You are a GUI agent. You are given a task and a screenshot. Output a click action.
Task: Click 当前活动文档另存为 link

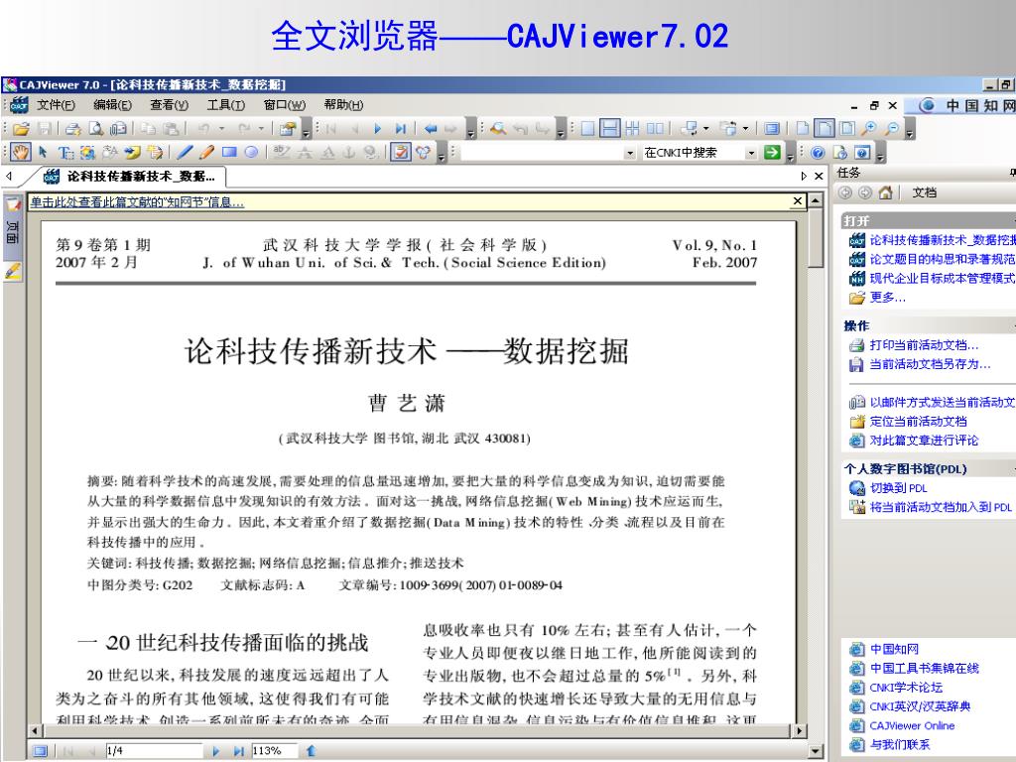tap(930, 364)
